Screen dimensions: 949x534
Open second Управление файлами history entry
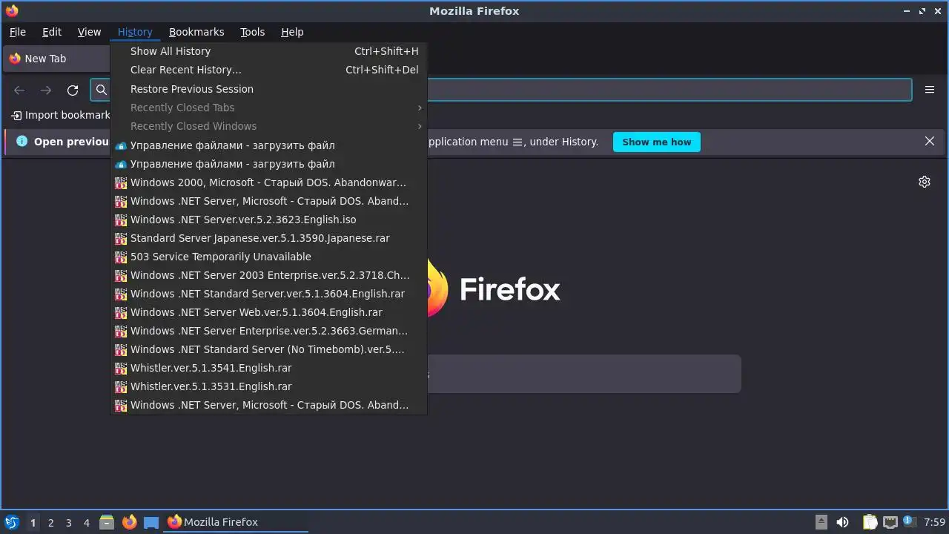coord(268,164)
